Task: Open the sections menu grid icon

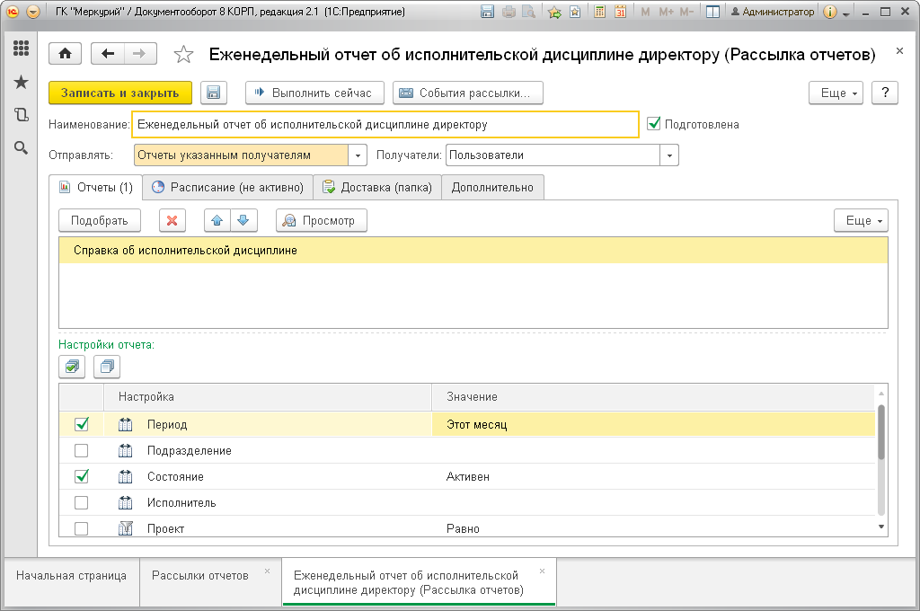Action: (22, 49)
